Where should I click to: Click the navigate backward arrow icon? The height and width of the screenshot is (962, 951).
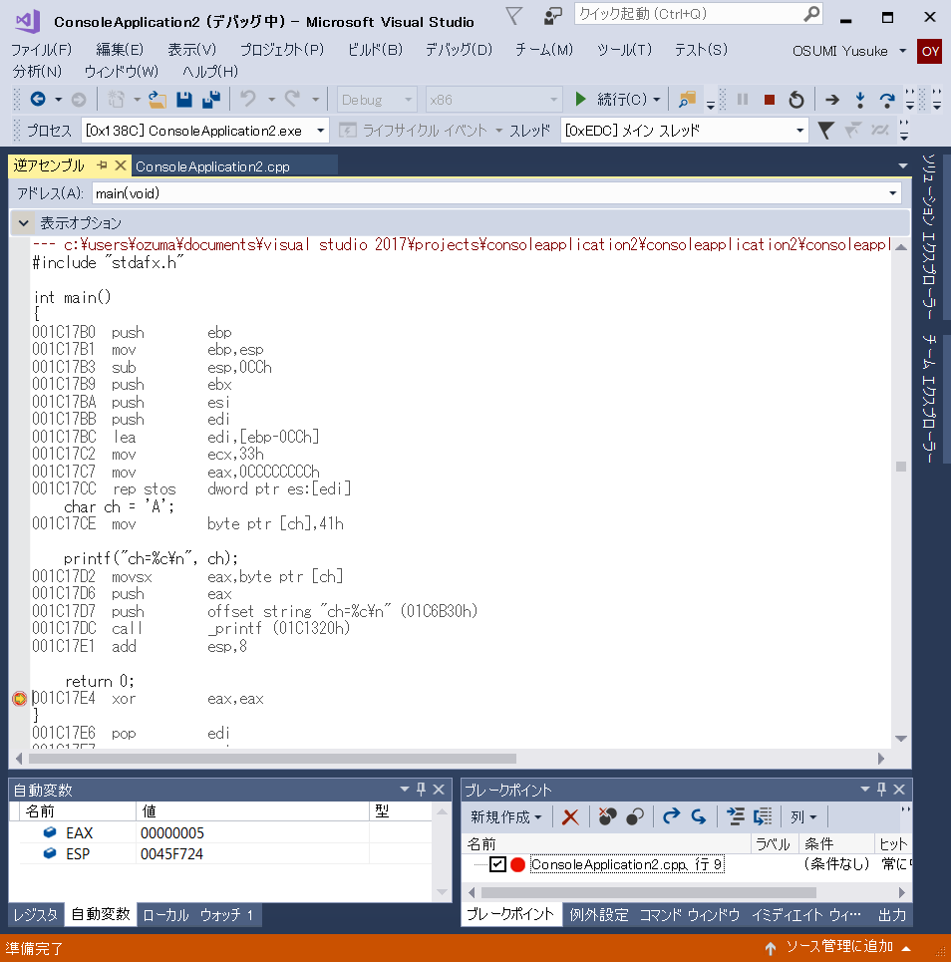point(38,99)
